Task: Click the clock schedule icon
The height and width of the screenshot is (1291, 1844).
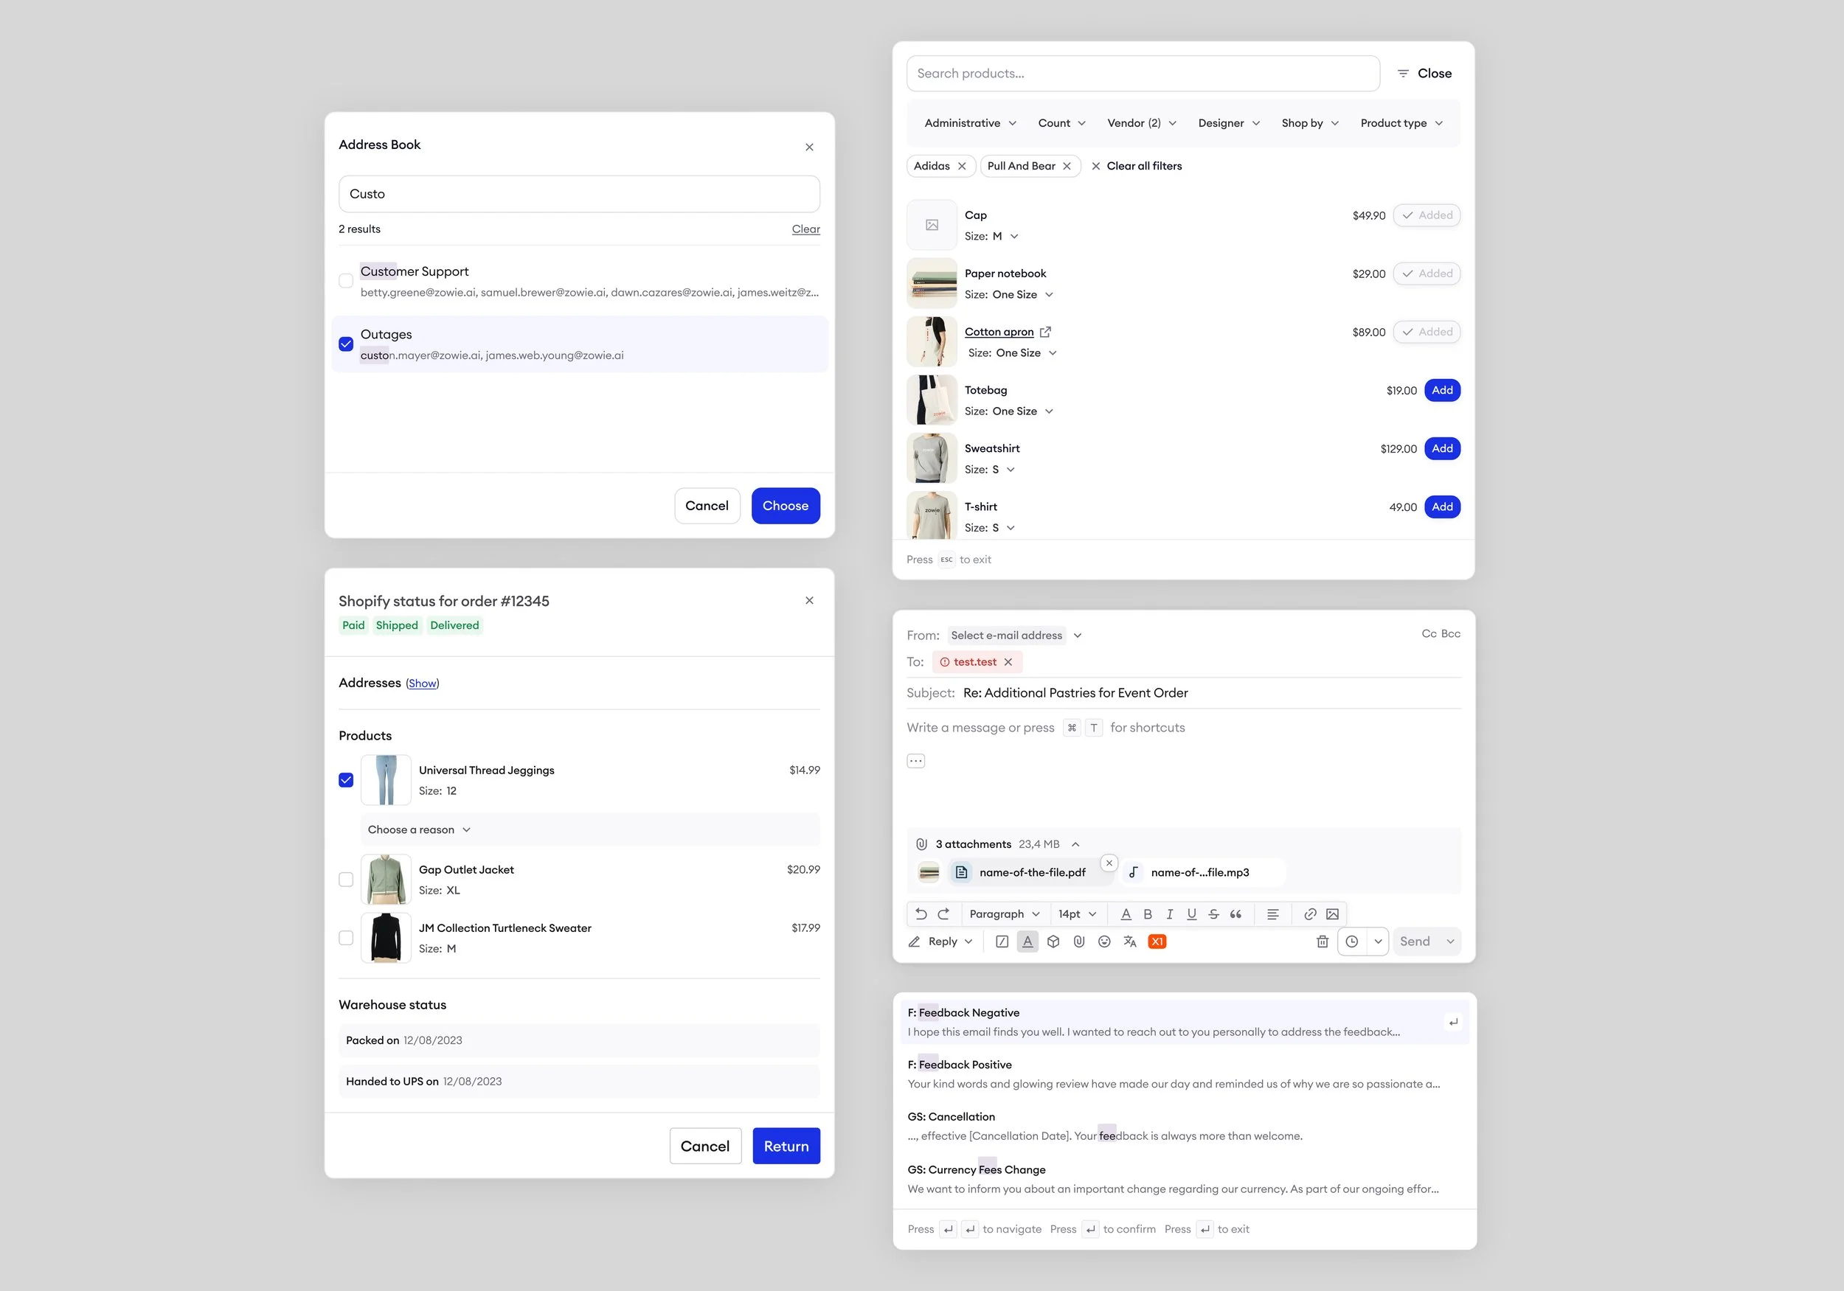Action: tap(1352, 941)
